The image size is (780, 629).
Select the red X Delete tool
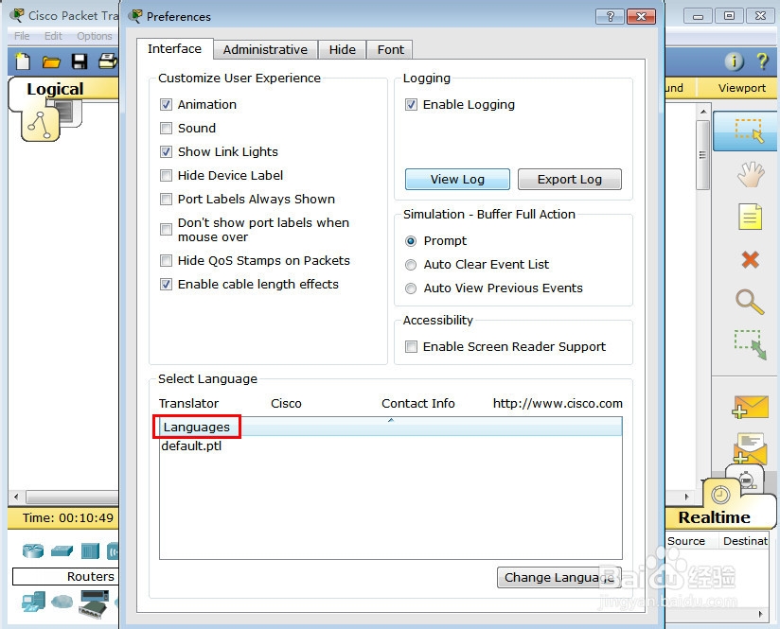click(x=750, y=259)
